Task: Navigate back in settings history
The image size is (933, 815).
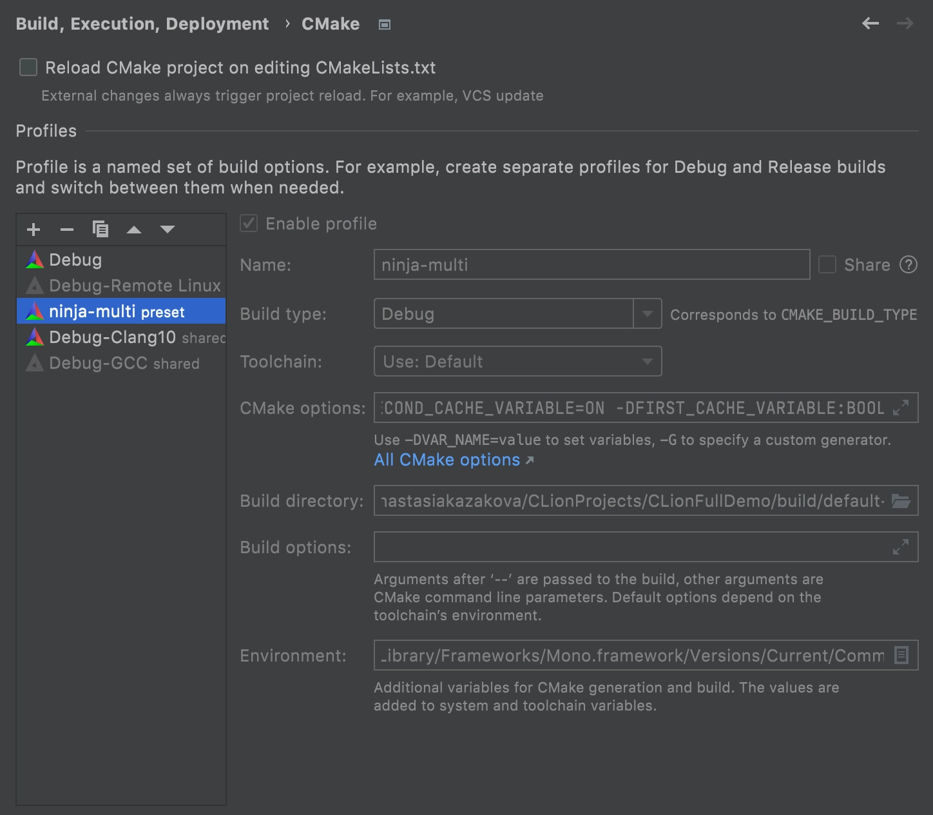Action: (870, 24)
